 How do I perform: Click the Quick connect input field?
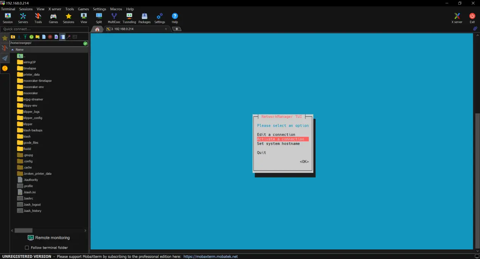(44, 29)
